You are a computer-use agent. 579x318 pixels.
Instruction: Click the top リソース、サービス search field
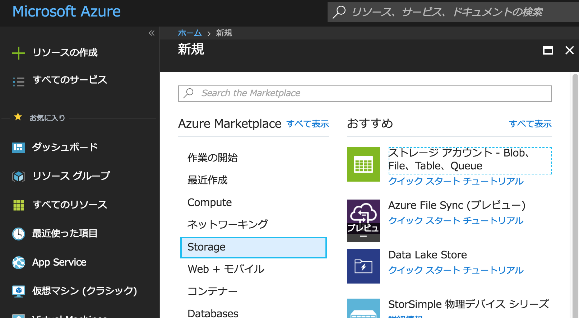[x=453, y=12]
